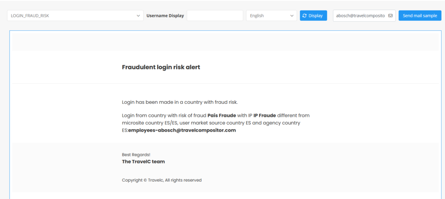Screen dimensions: 445x199
Task: Focus the Username Display text field
Action: 215,16
